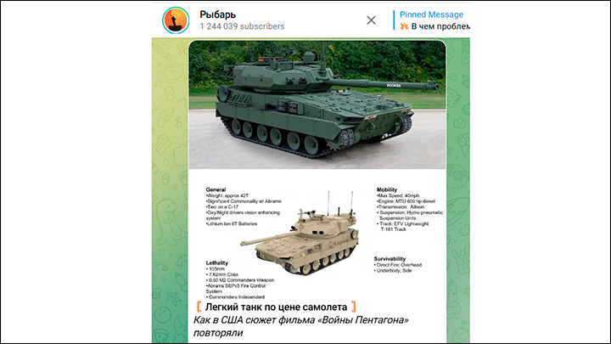
Task: Click the right orange bracket after headline
Action: click(x=353, y=307)
